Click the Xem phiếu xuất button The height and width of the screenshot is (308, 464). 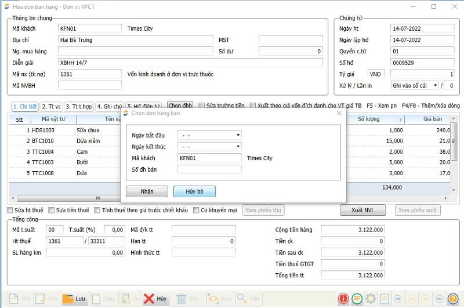click(418, 210)
